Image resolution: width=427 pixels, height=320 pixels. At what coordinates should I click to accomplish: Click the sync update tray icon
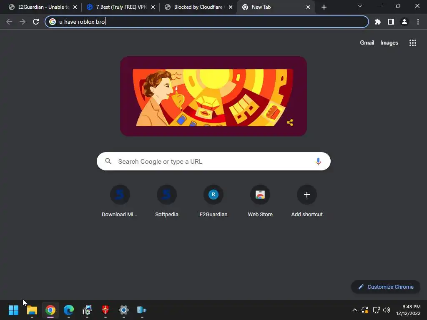click(x=365, y=310)
